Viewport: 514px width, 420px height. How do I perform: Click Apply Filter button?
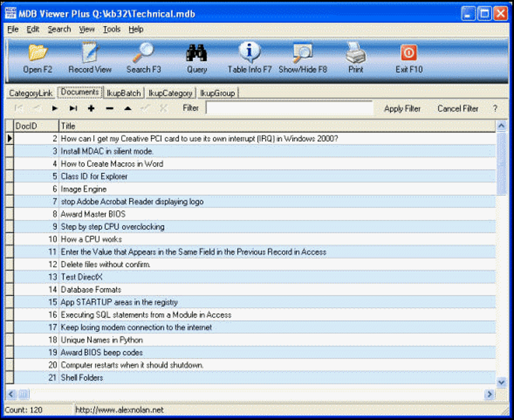(402, 108)
